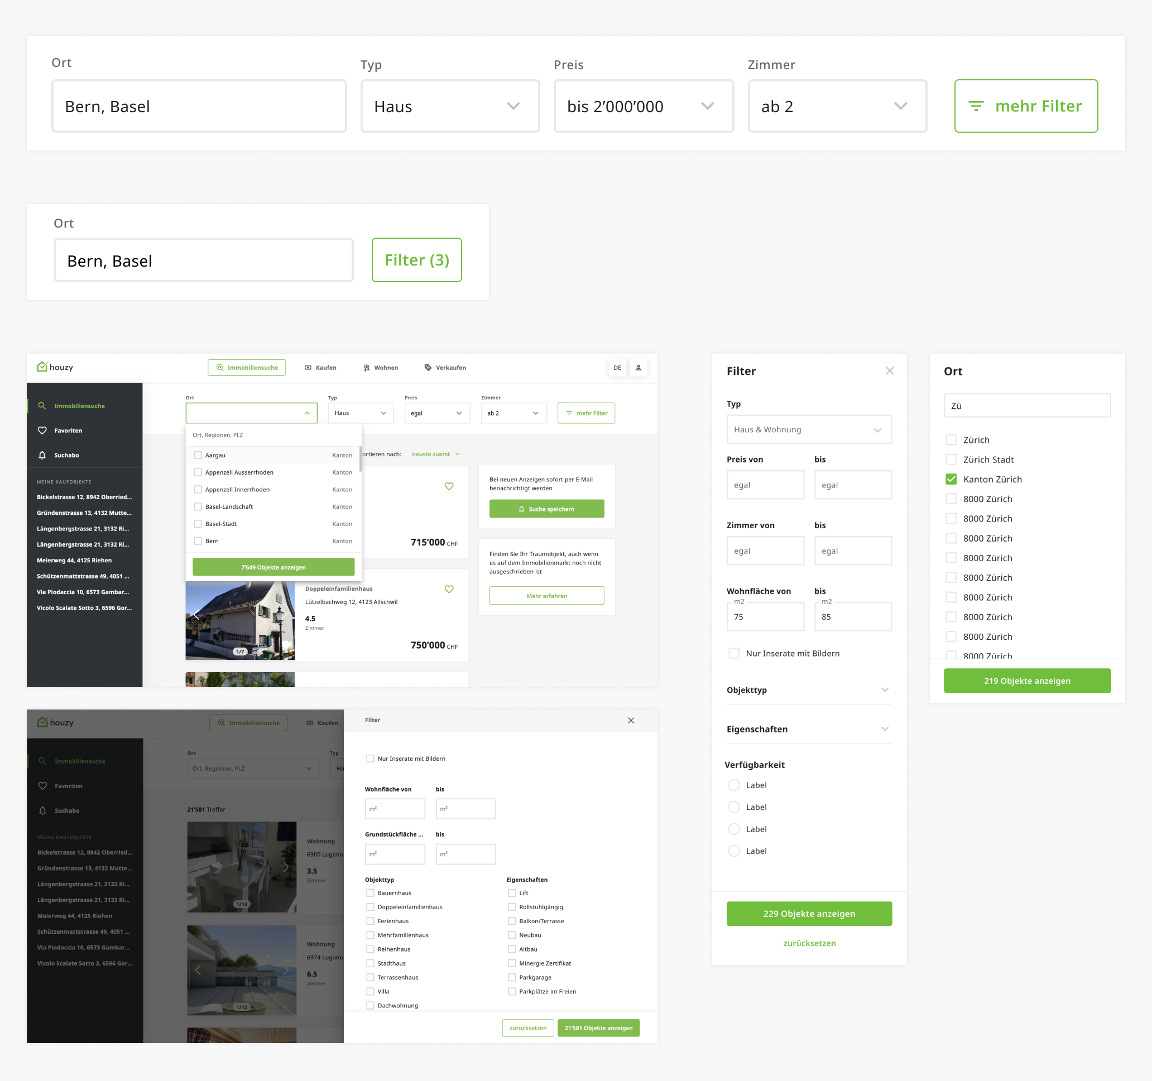
Task: Open sort dropdown neuste zuerst
Action: pos(435,454)
